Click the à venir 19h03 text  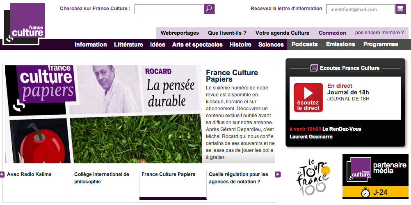pyautogui.click(x=305, y=129)
